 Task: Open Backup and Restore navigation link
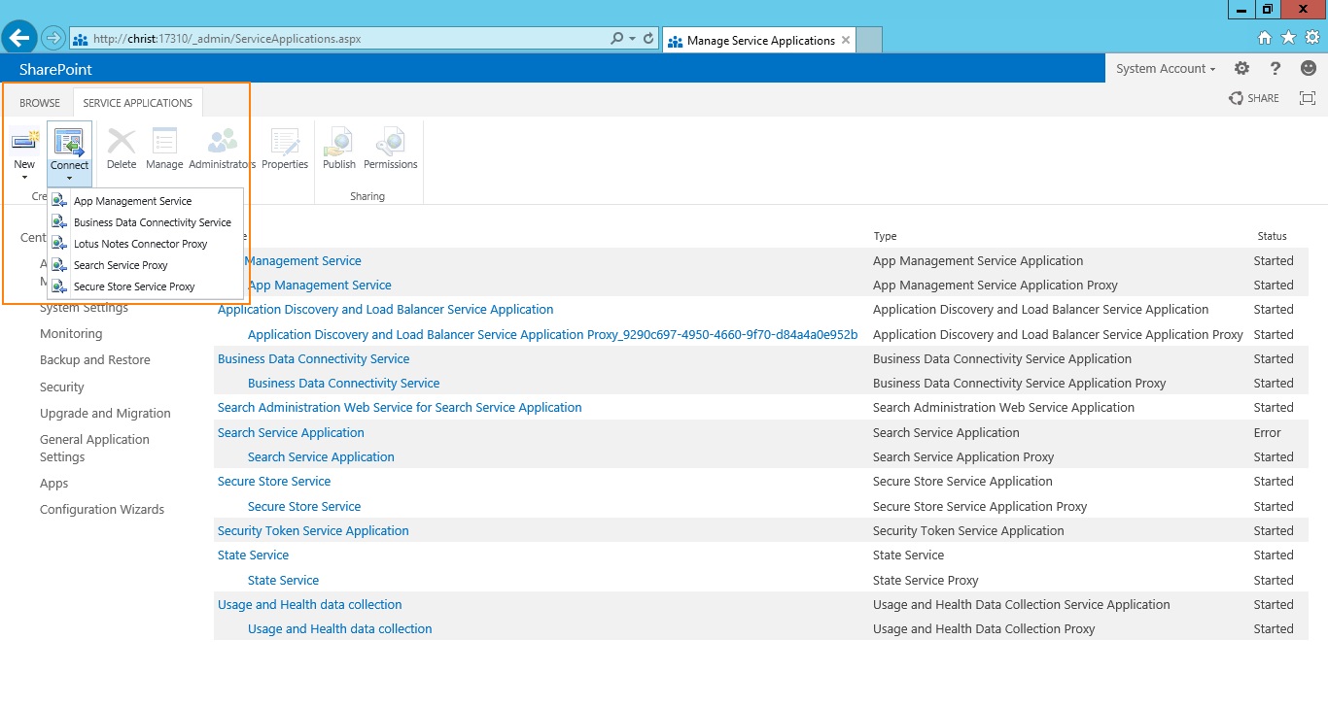point(95,359)
